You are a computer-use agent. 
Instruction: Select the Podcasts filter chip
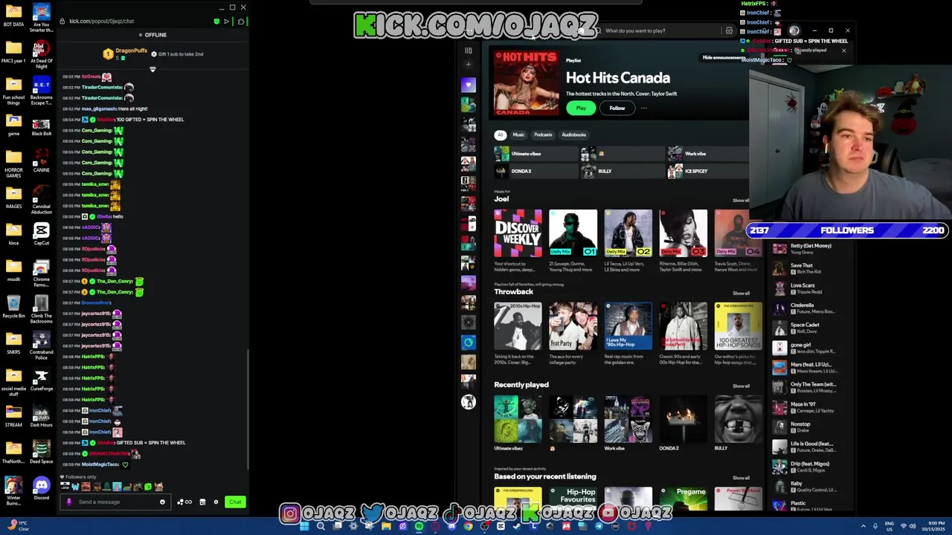pos(543,134)
